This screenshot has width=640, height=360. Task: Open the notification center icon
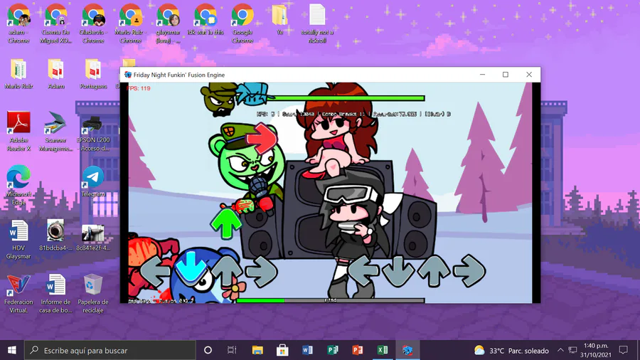[x=623, y=350]
